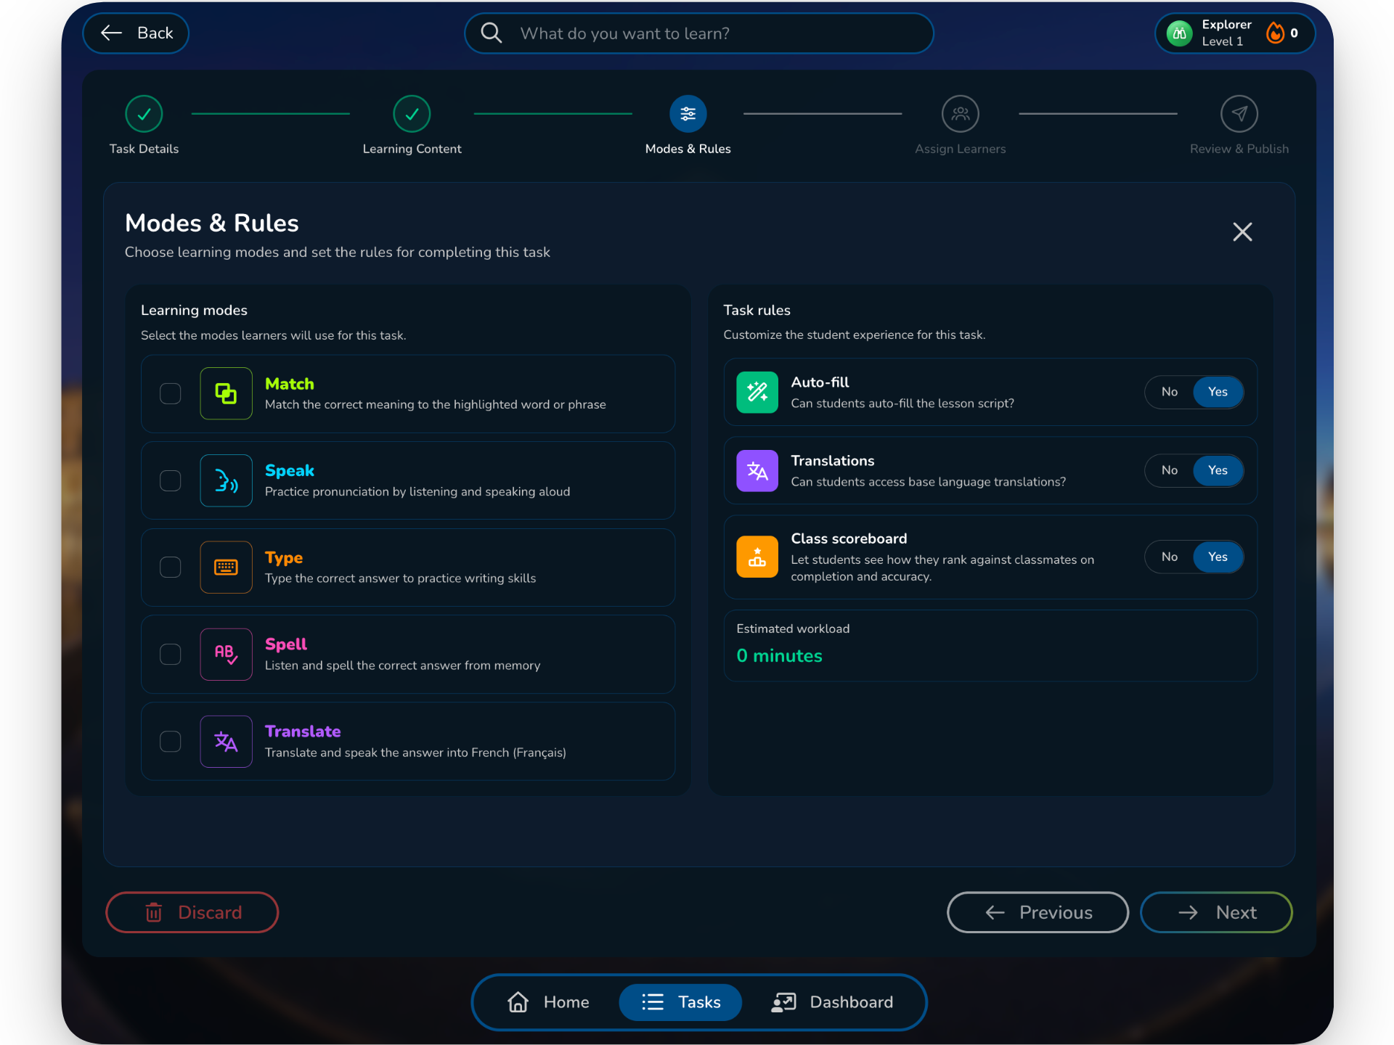Click the Speak mode icon

(x=226, y=480)
